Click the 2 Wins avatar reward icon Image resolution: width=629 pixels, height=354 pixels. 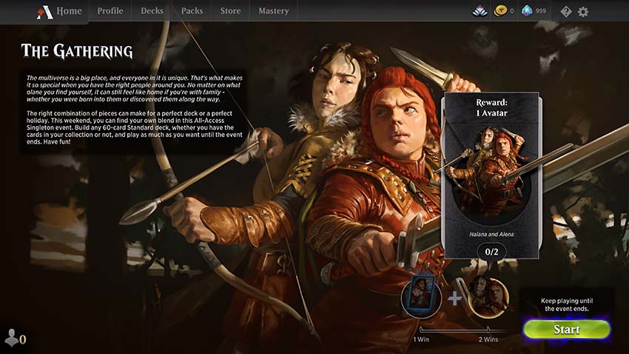[488, 298]
